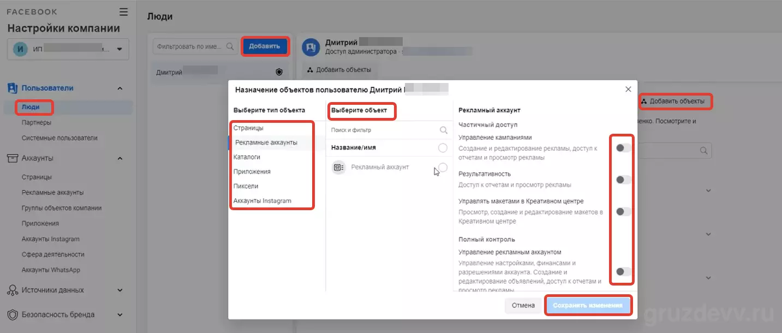Open Аккаунты Instagram in left sidebar
Viewport: 782px width, 333px height.
(51, 239)
